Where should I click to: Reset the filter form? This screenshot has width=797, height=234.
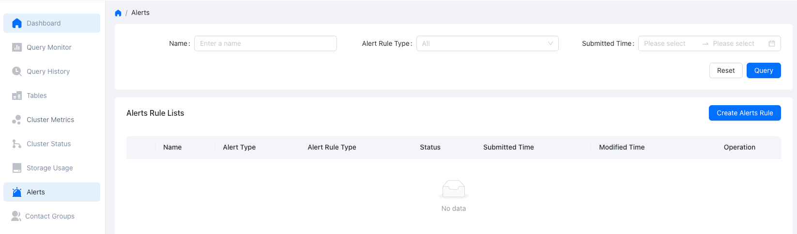(726, 70)
